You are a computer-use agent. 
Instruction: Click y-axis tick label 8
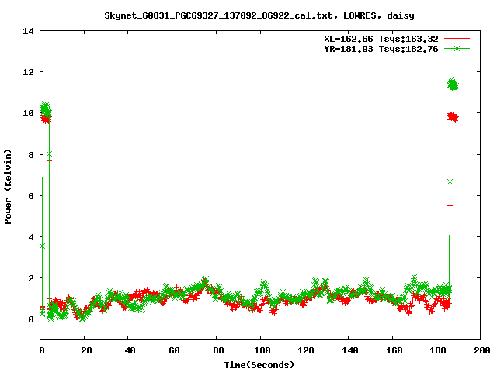31,155
